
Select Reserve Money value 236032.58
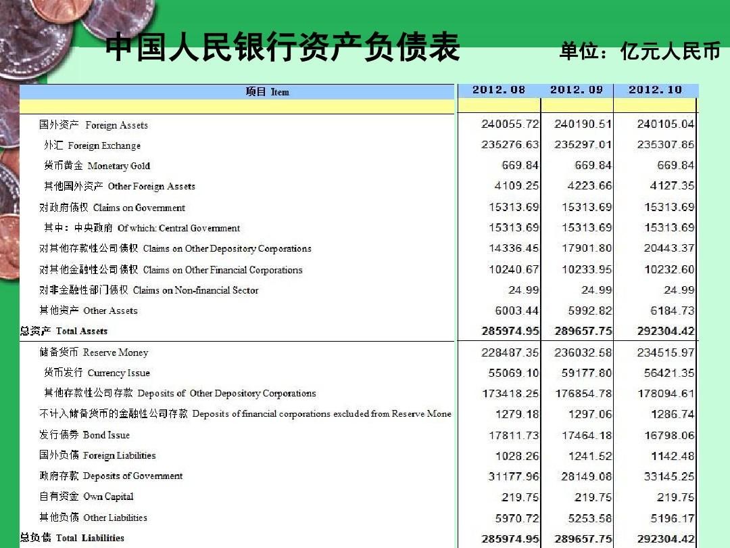583,352
